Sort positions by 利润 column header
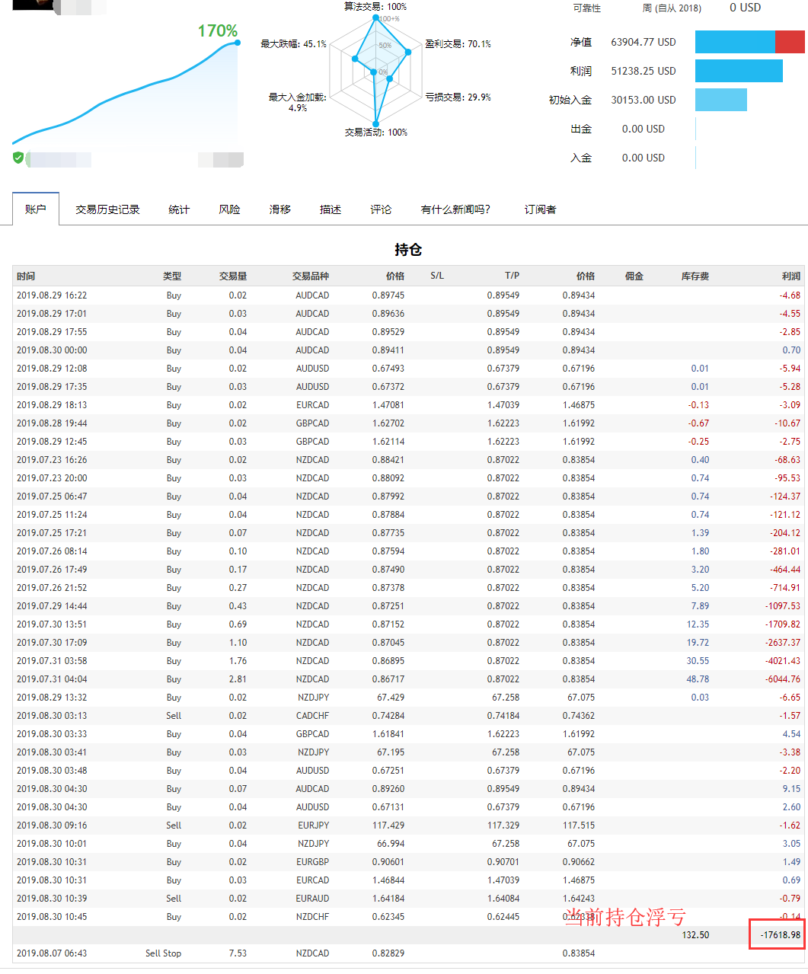The height and width of the screenshot is (974, 808). click(x=790, y=276)
